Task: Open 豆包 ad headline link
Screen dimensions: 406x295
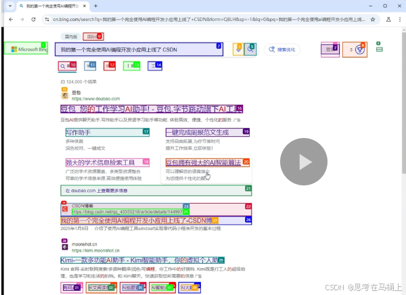Action: click(152, 109)
